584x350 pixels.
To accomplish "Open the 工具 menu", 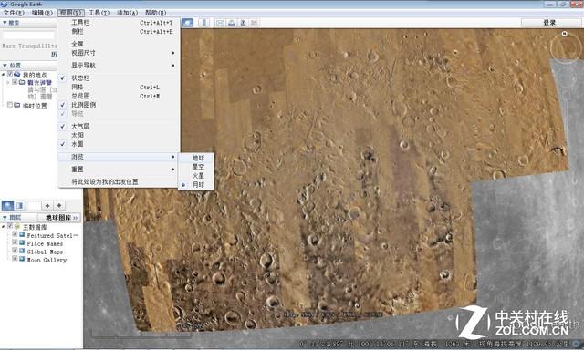I will (x=99, y=13).
